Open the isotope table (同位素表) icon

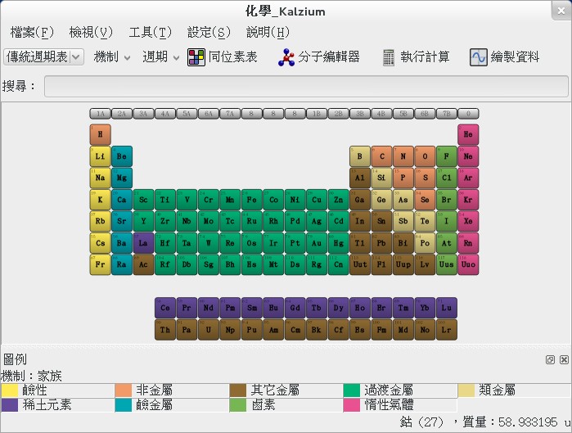click(196, 57)
